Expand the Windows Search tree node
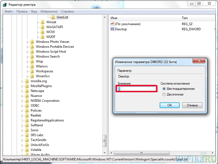This screenshot has height=164, width=218. pos(28,56)
